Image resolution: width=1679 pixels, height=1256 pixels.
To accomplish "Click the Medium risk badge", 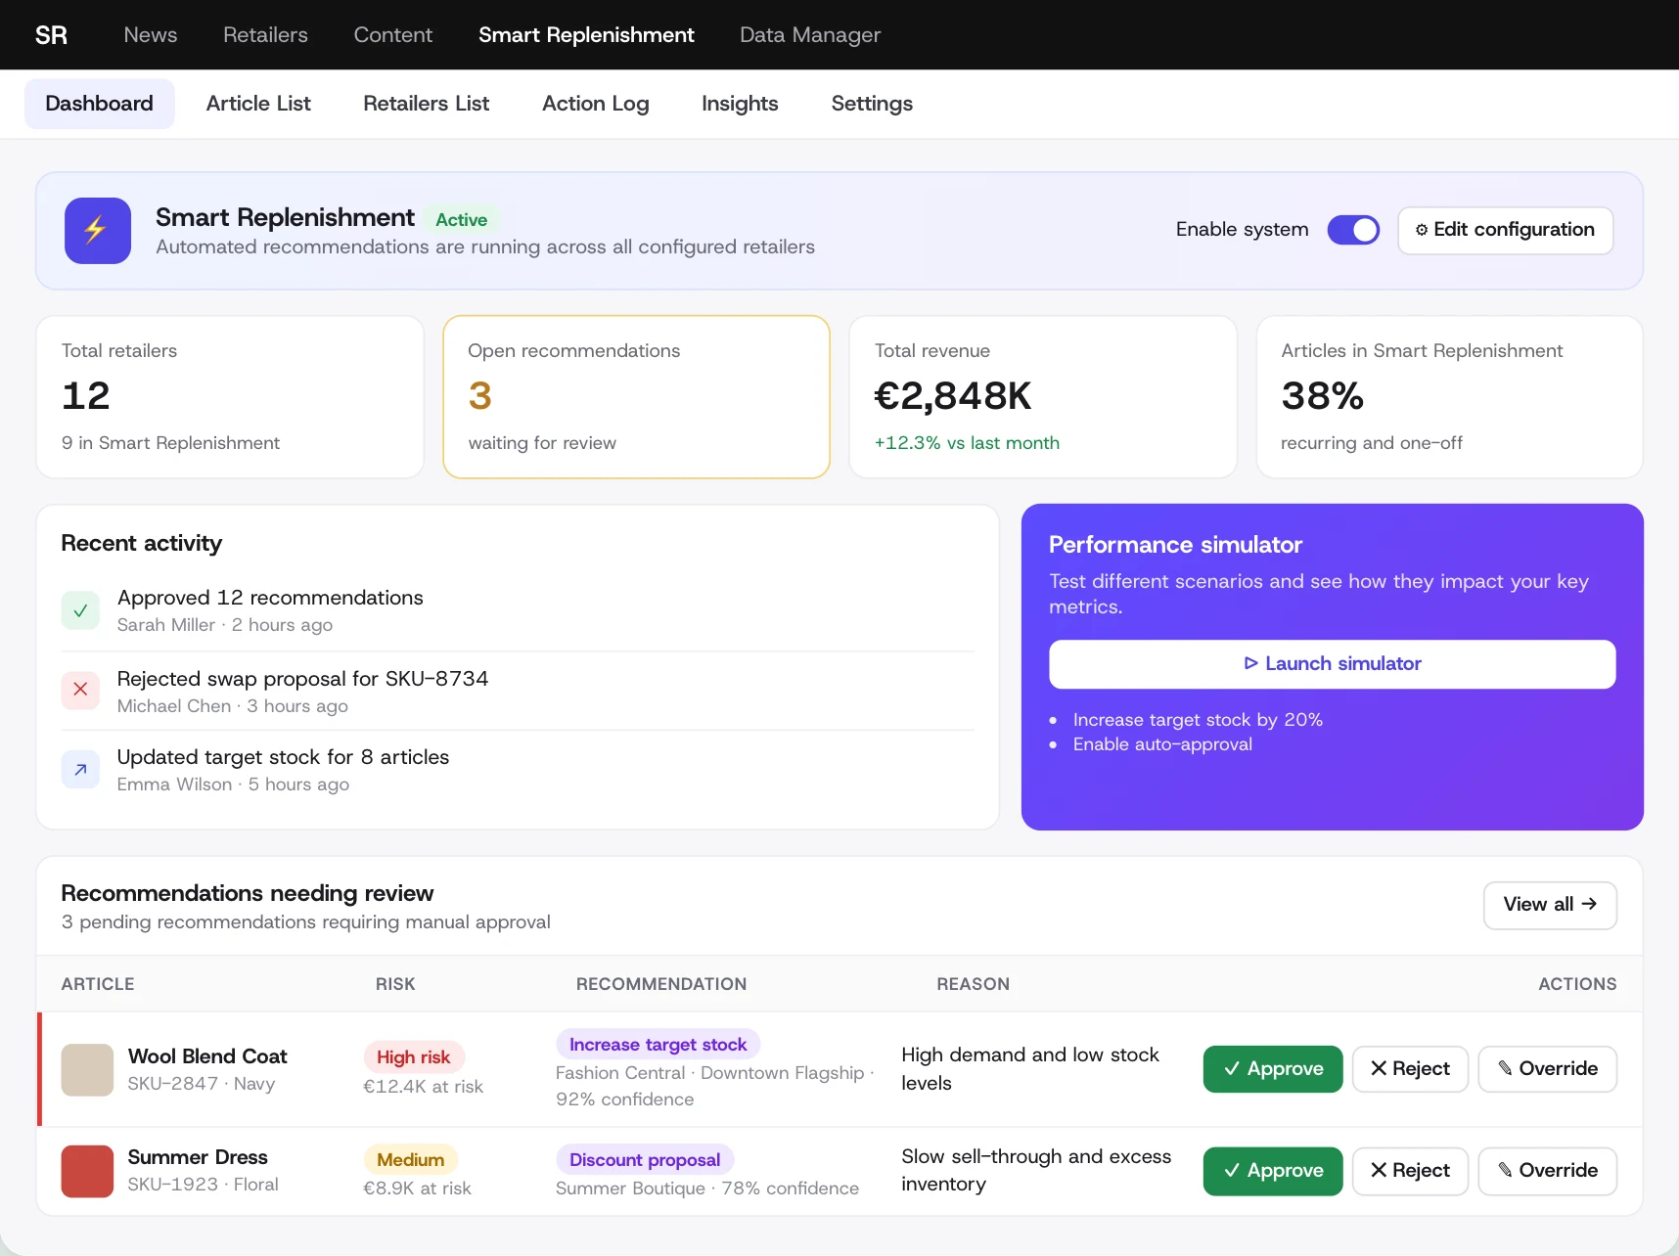I will click(x=411, y=1160).
